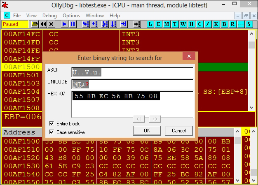Select disassembly row at address 00AF14FC
This screenshot has width=258, height=185.
(x=22, y=34)
